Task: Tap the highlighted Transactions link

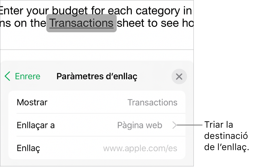Action: [x=82, y=23]
